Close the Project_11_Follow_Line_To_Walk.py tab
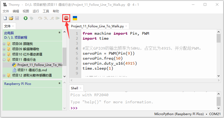The width and height of the screenshot is (224, 118). click(x=126, y=26)
